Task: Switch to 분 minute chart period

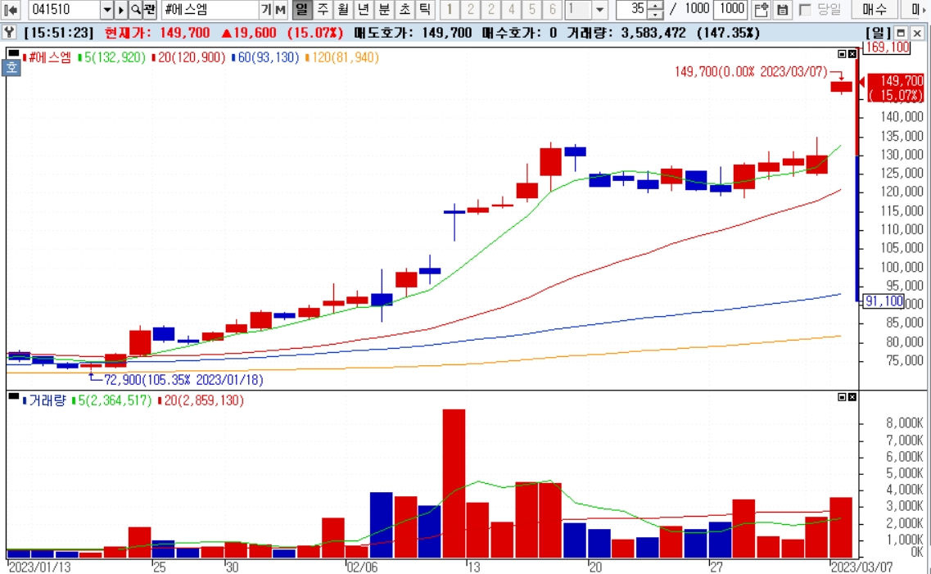Action: pyautogui.click(x=384, y=10)
